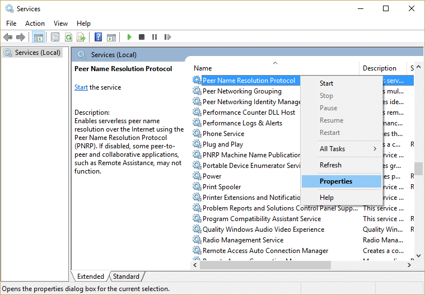Open the Action menu
425x295 pixels.
(35, 24)
